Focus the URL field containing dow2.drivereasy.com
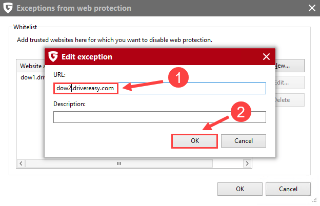The height and width of the screenshot is (206, 320). pyautogui.click(x=159, y=88)
